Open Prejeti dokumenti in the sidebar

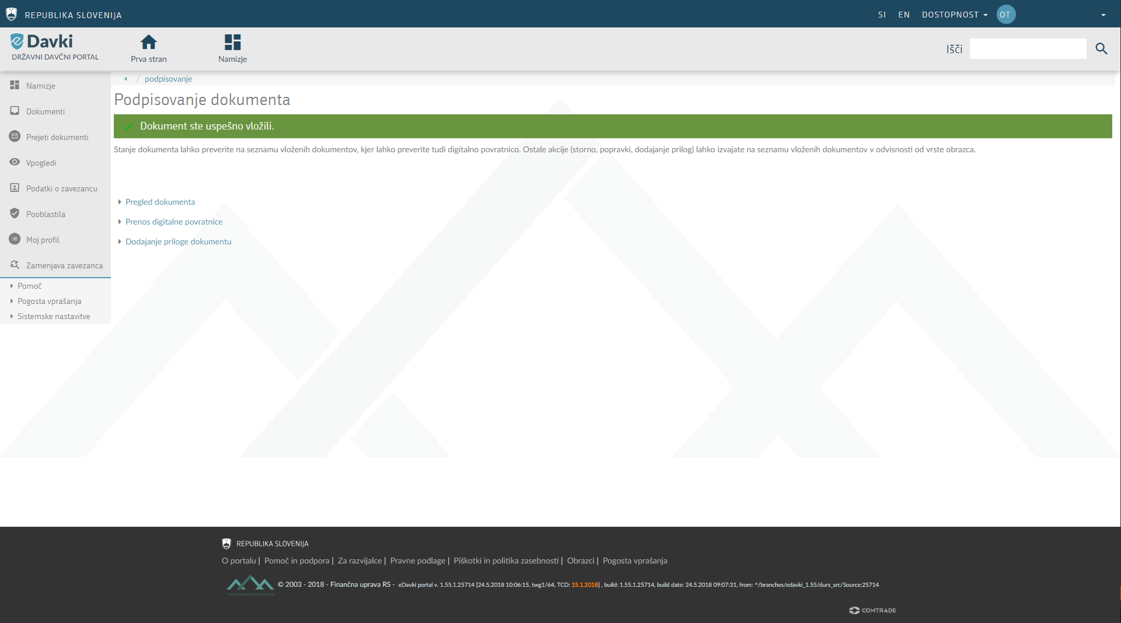(57, 137)
